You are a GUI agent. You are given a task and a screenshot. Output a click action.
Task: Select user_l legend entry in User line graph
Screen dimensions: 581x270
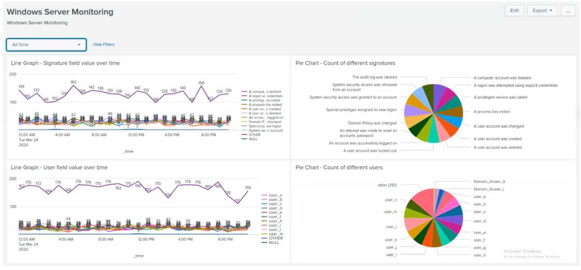(x=271, y=230)
